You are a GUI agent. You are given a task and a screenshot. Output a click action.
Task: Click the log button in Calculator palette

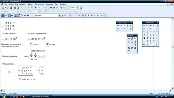pos(157,25)
